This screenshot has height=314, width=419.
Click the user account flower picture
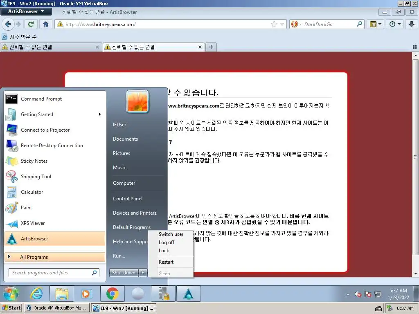coord(137,101)
